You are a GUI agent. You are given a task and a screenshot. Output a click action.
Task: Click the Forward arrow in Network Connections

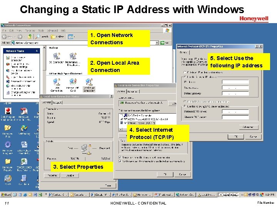tap(20, 37)
